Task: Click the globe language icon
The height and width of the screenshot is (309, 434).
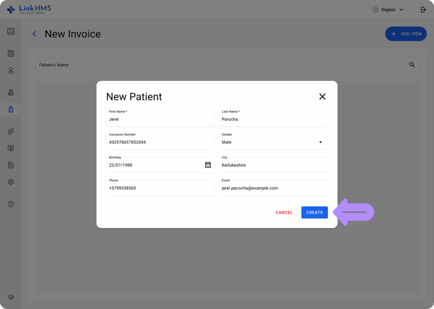Action: pos(376,10)
